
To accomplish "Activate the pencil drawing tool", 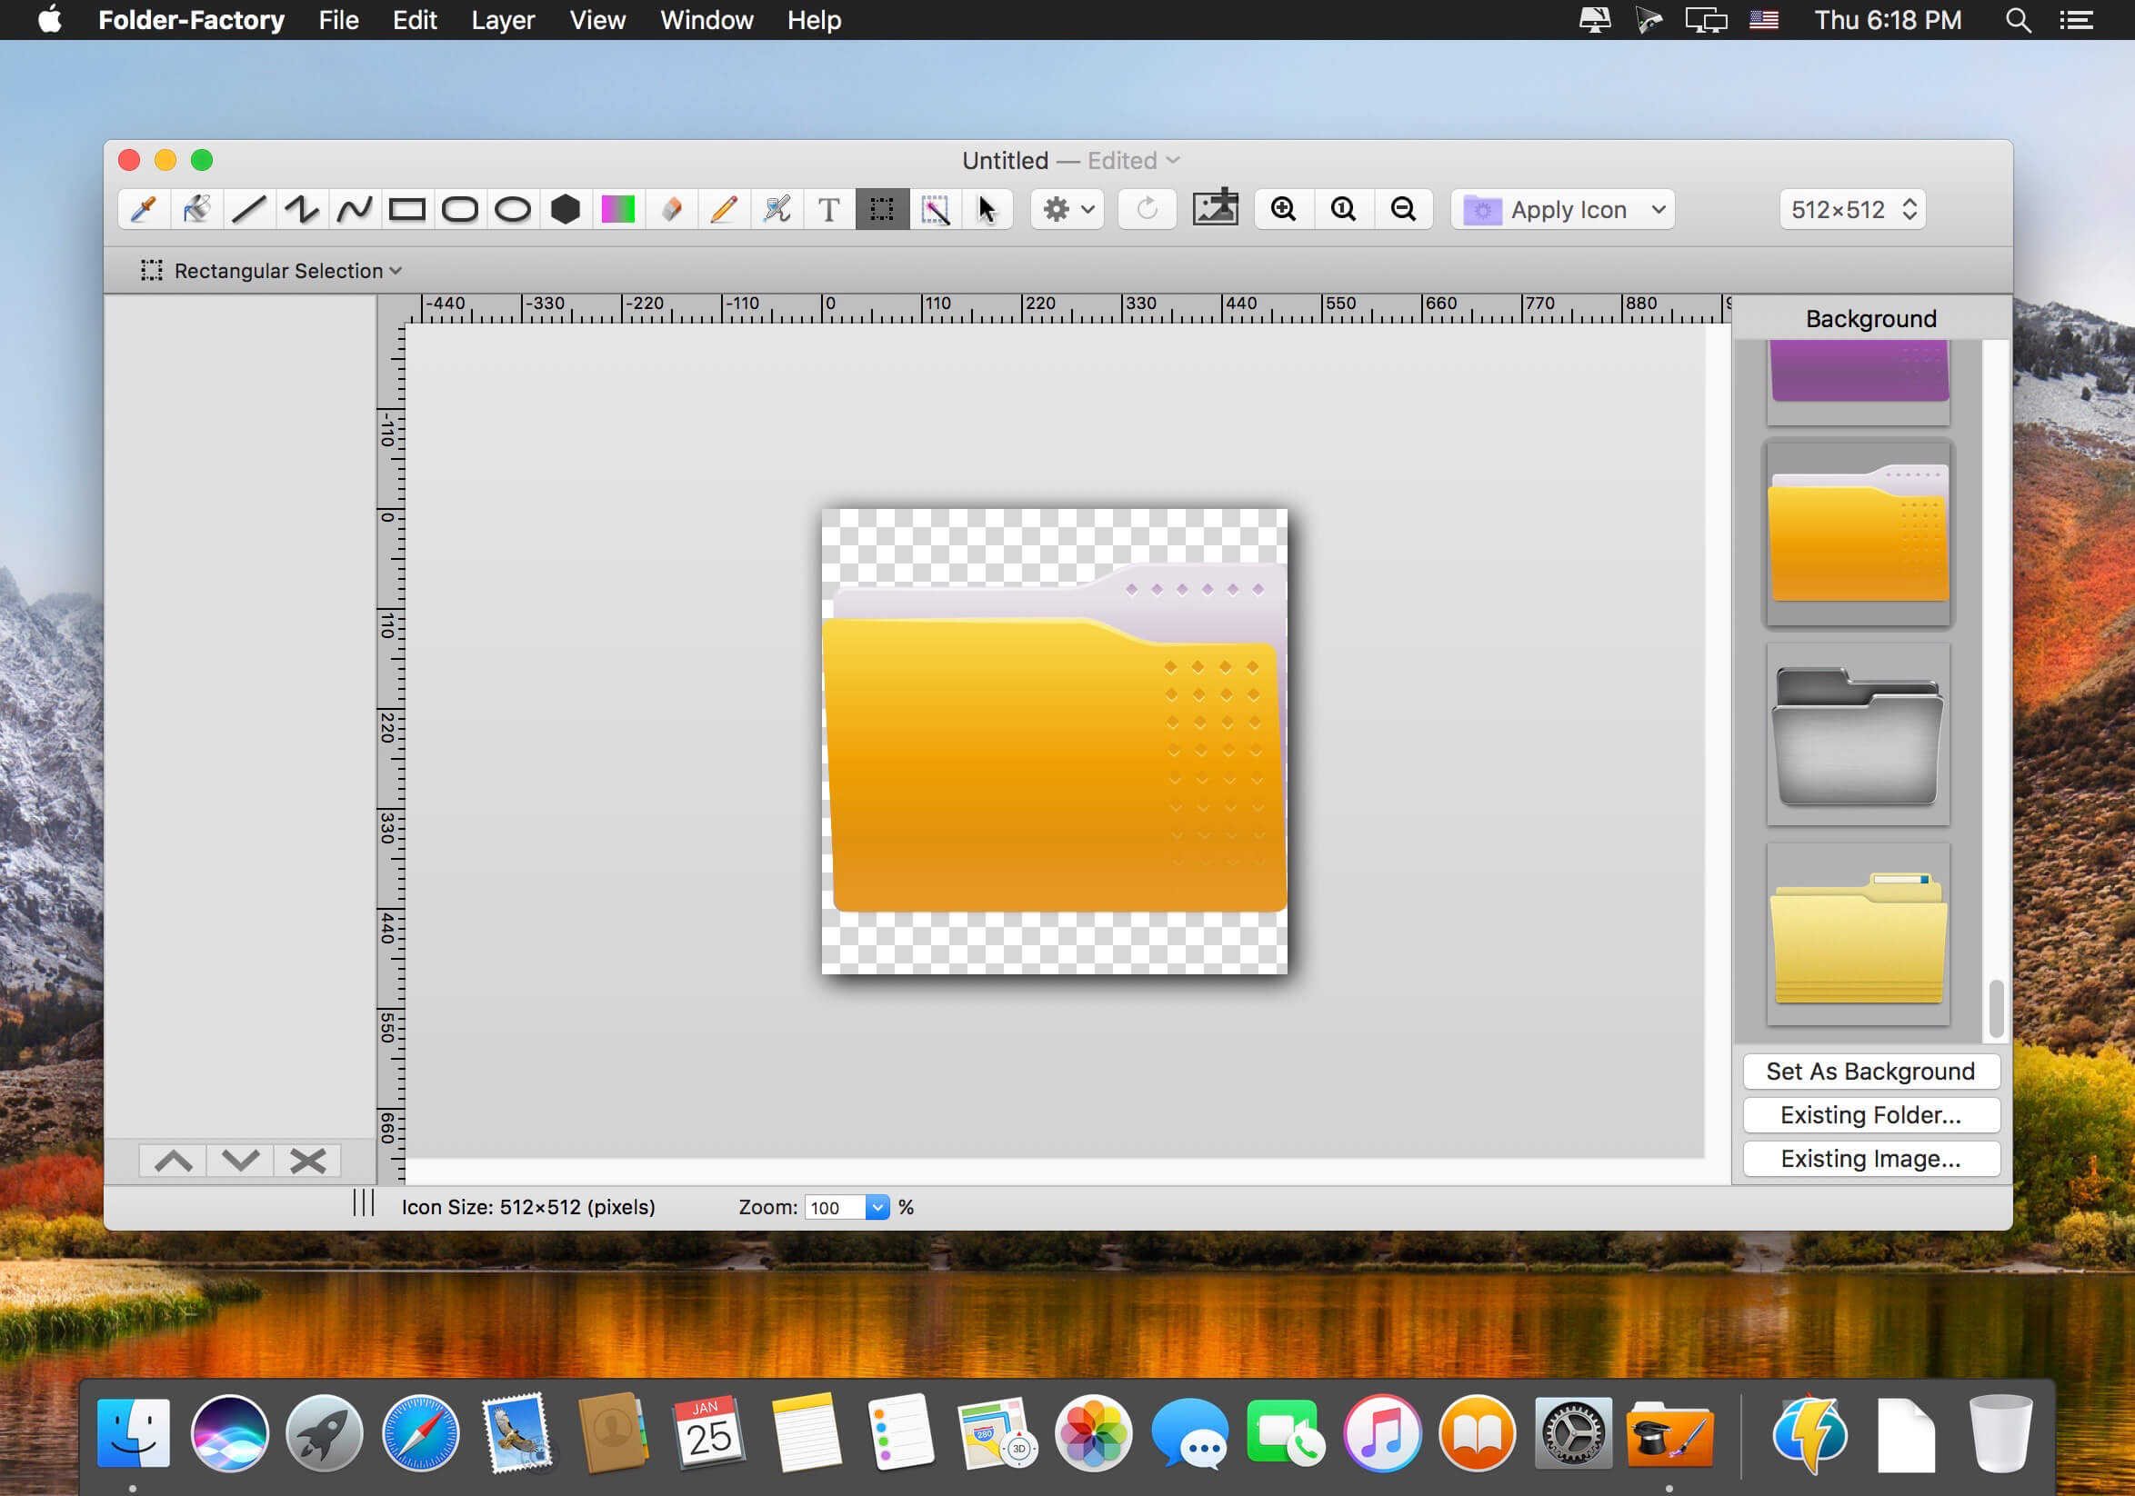I will (x=724, y=210).
